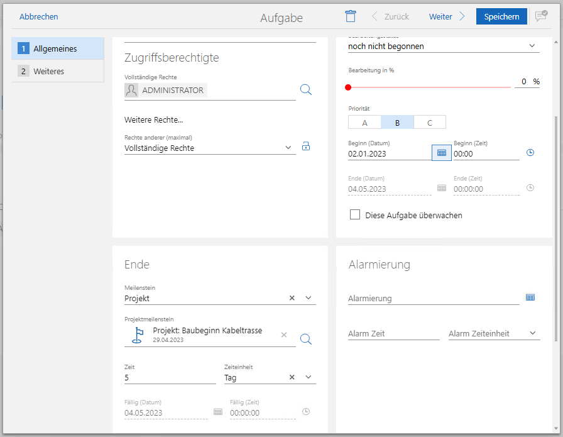
Task: Enable 'Diese Aufgabe überwachen' checkbox
Action: (355, 215)
